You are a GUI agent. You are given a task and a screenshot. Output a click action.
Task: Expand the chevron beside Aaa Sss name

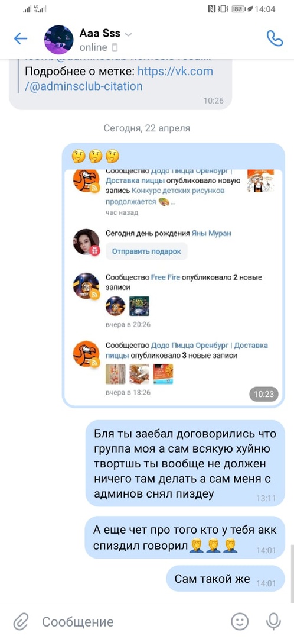click(129, 35)
